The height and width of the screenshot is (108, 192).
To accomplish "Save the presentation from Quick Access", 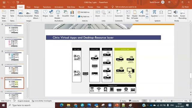I will click(x=4, y=2).
